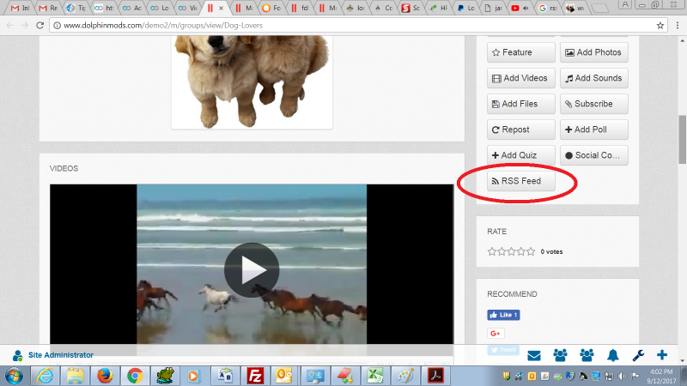Image resolution: width=687 pixels, height=386 pixels.
Task: Open Chrome from the taskbar
Action: pyautogui.click(x=135, y=376)
